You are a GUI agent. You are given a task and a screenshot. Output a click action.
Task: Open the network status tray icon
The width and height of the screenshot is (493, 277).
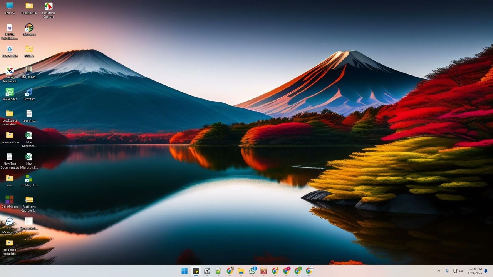tap(455, 271)
